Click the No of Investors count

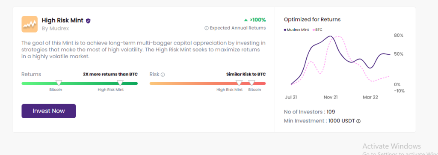[331, 112]
